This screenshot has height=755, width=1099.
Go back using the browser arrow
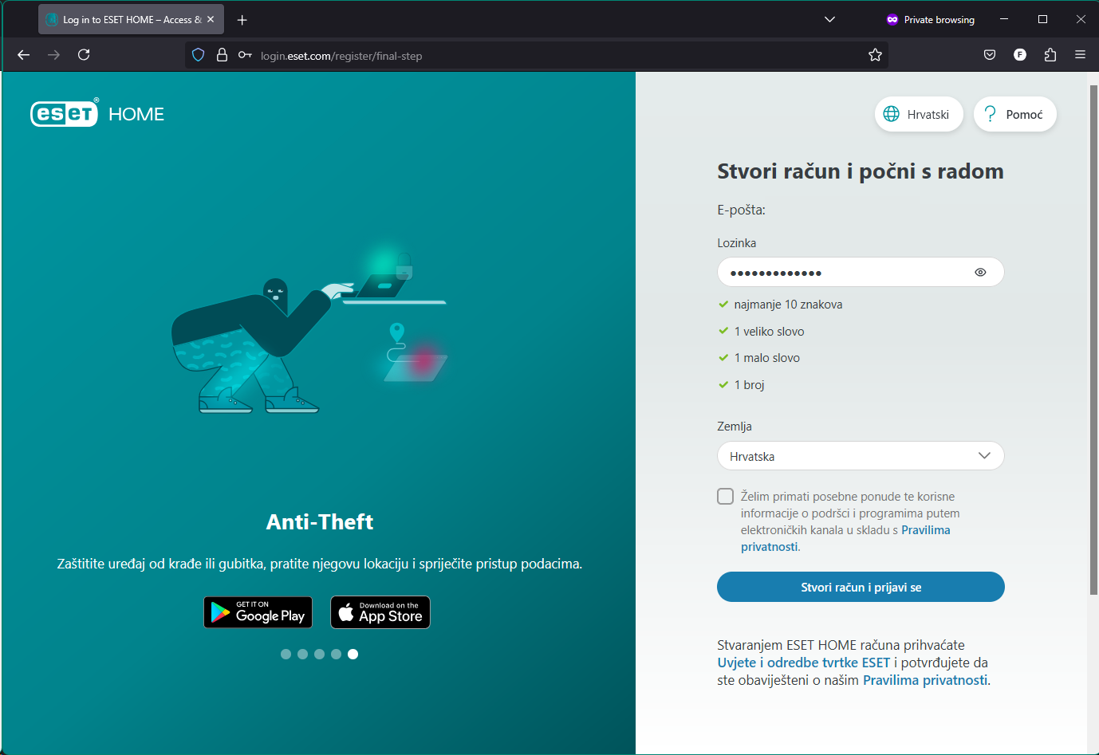pyautogui.click(x=24, y=55)
